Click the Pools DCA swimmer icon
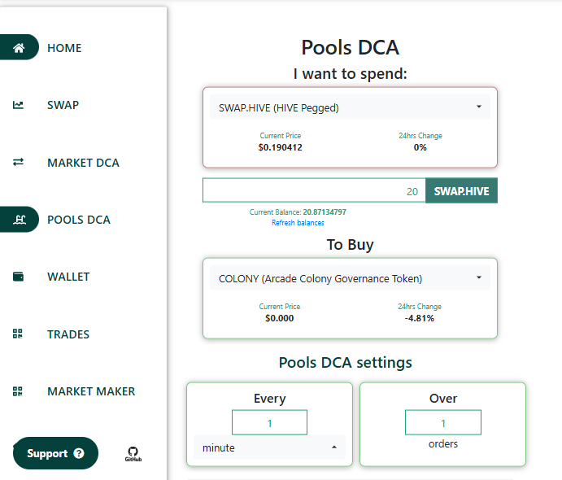 pyautogui.click(x=19, y=220)
